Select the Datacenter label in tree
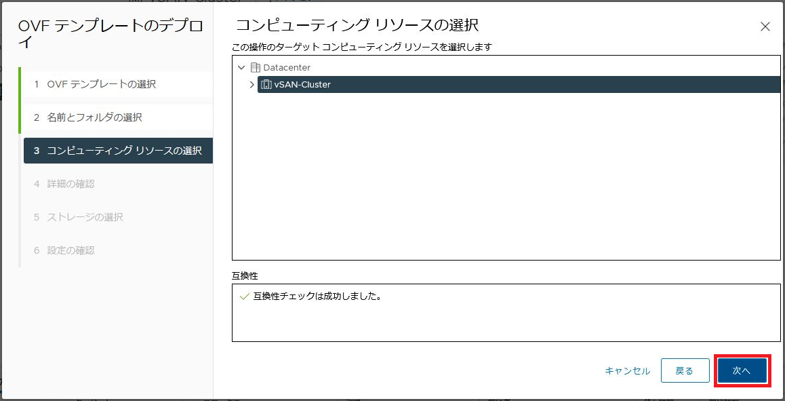This screenshot has width=785, height=401. coord(287,67)
